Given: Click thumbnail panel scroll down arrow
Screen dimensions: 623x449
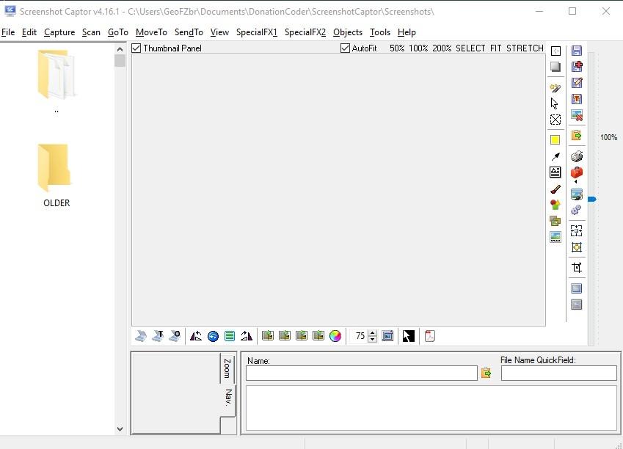Looking at the screenshot, I should tap(120, 428).
